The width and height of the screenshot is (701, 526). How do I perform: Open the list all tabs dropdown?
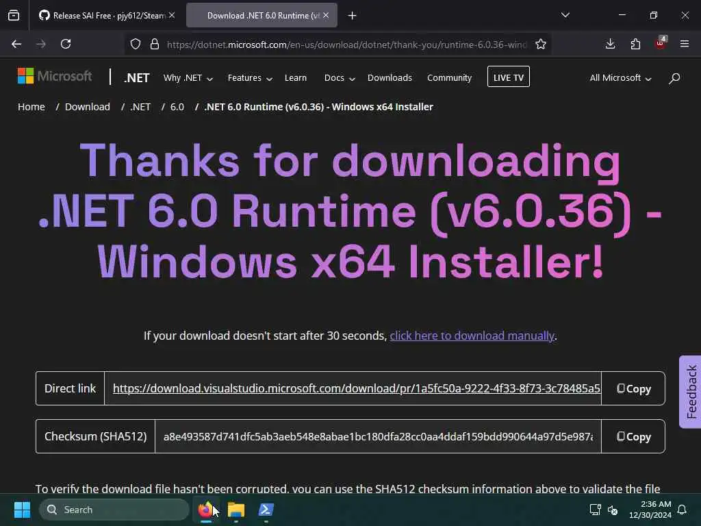pyautogui.click(x=565, y=15)
